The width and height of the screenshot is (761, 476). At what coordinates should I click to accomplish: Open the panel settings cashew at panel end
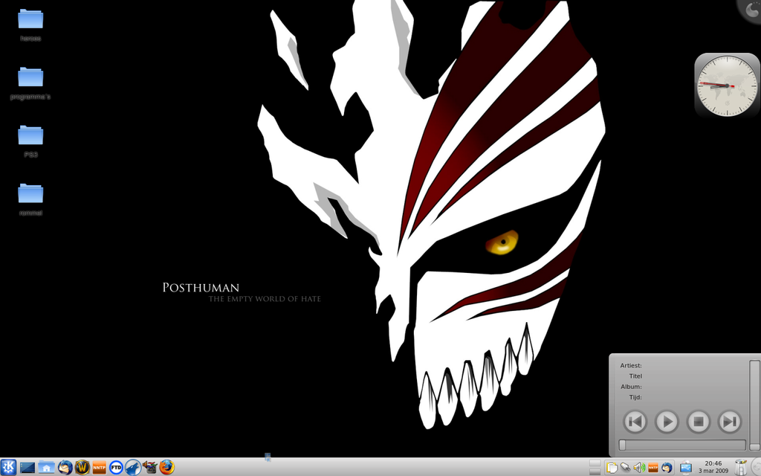coord(756,467)
